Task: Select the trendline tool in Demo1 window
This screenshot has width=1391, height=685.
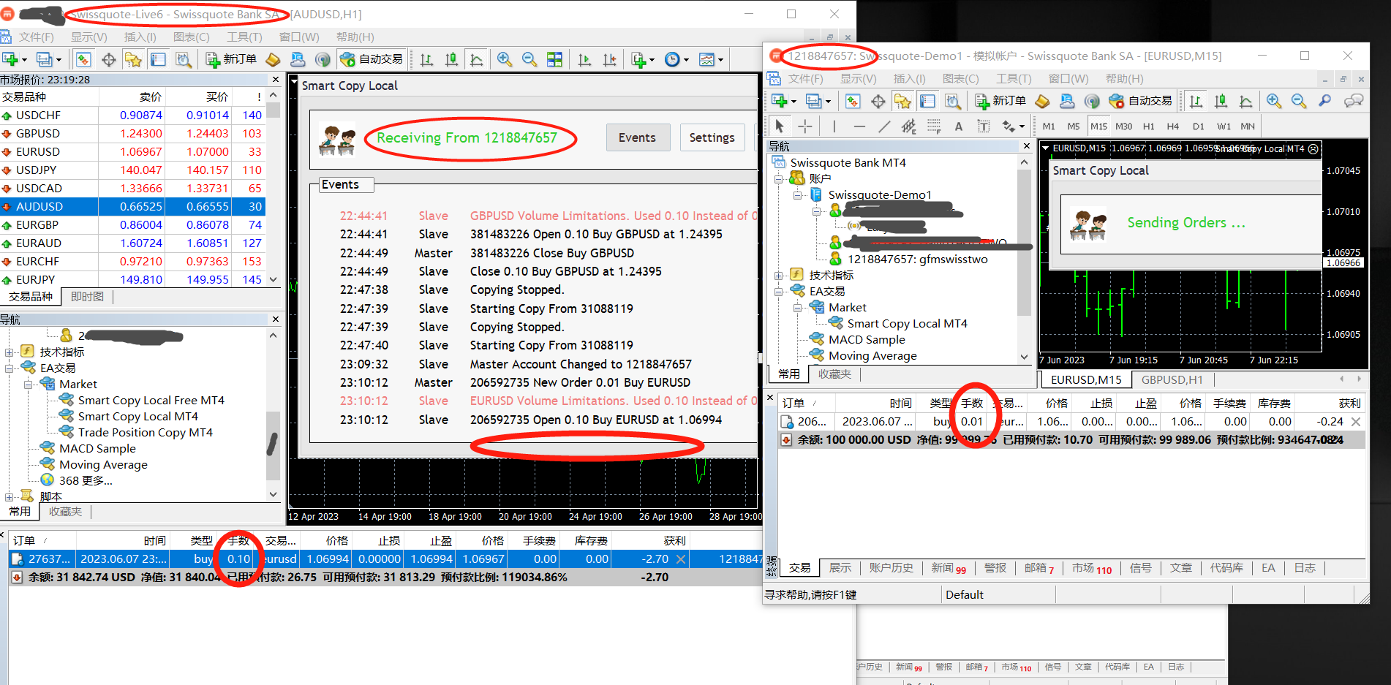Action: 884,126
